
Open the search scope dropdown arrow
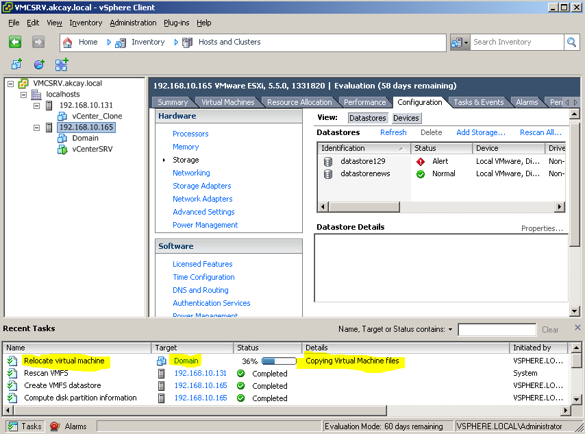(466, 43)
